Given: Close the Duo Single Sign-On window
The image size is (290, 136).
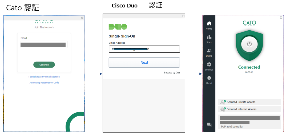Looking at the screenshot, I should [183, 16].
